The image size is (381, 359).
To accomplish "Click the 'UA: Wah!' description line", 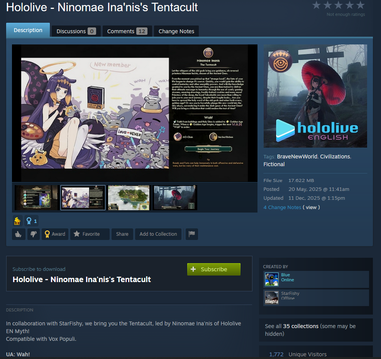I will 18,354.
